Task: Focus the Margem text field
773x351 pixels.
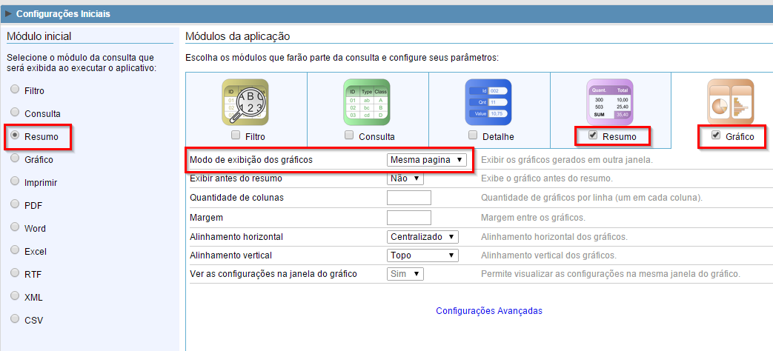Action: (x=409, y=218)
